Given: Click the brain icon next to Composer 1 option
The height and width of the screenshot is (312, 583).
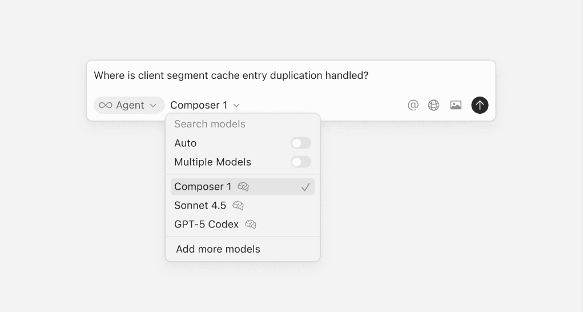Looking at the screenshot, I should (243, 187).
